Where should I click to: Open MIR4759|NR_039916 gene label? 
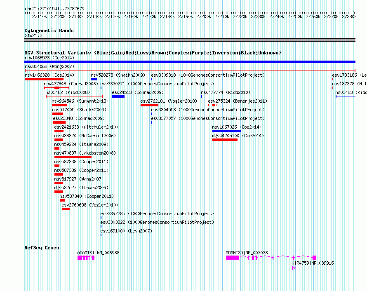click(313, 263)
